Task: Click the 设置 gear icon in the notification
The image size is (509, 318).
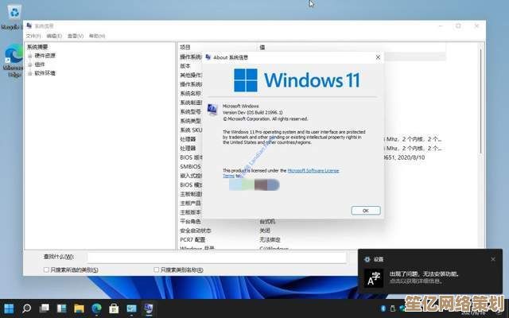Action: tap(367, 259)
